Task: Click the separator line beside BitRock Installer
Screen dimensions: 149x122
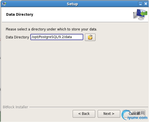Action: 89,107
